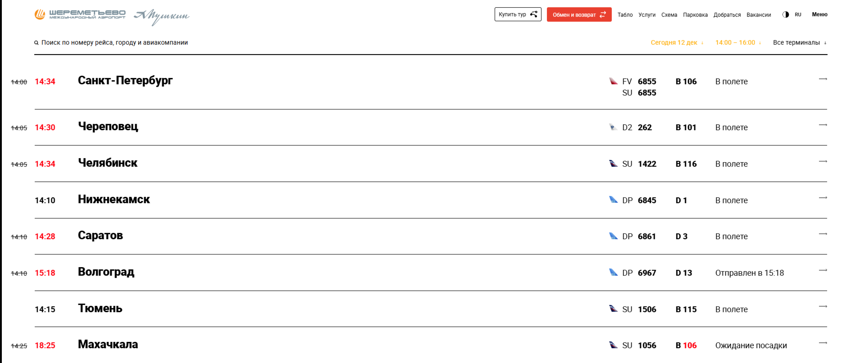
Task: Click the Купить тур button
Action: [x=518, y=14]
